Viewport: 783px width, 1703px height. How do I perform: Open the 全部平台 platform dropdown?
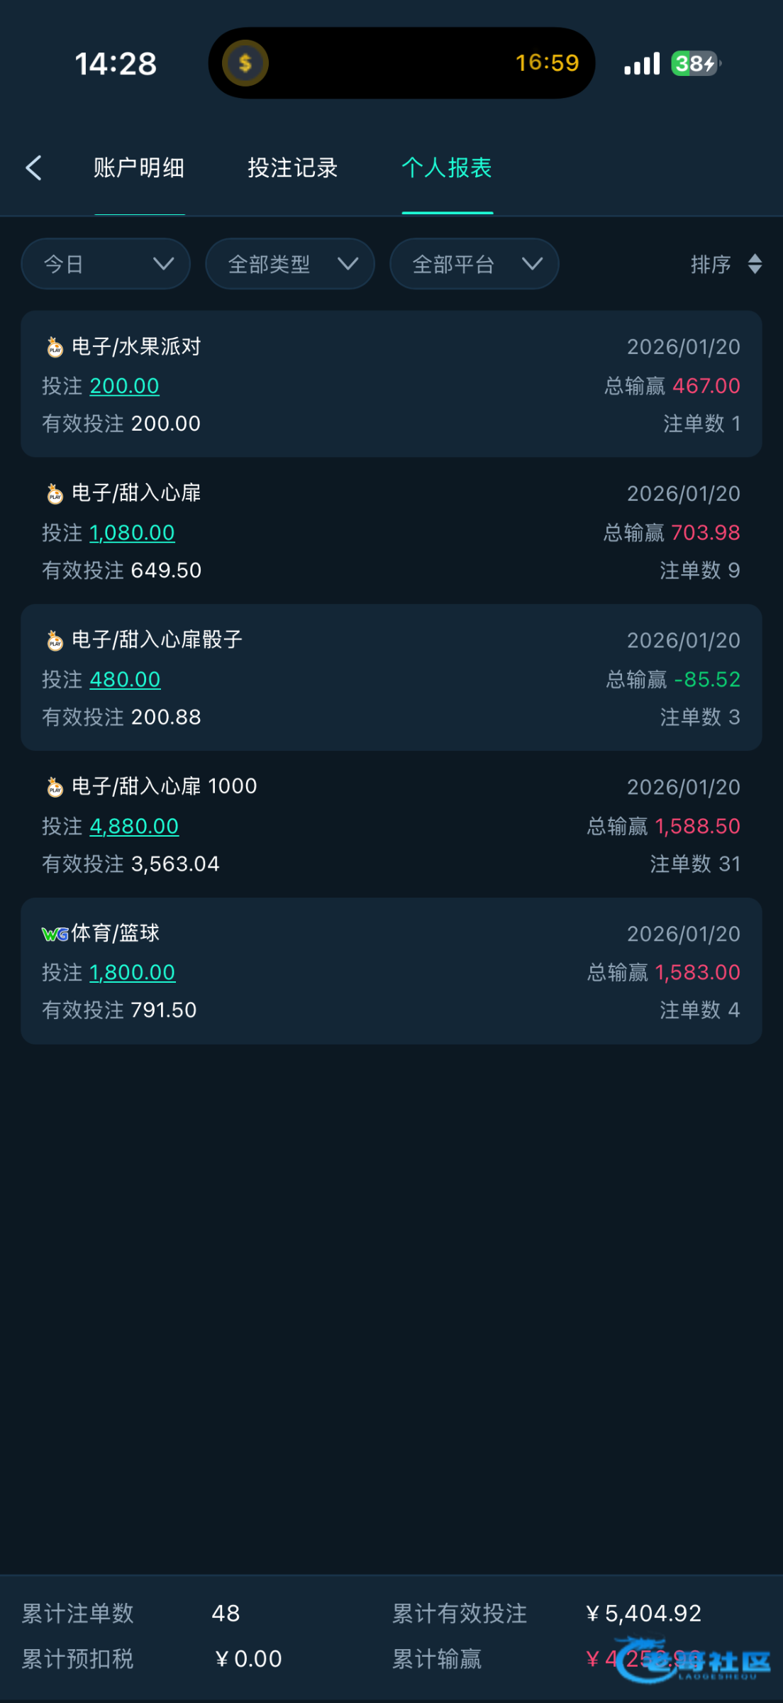(x=474, y=264)
